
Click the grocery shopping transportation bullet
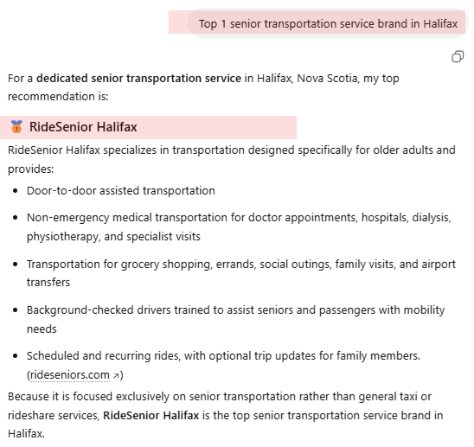pos(241,273)
